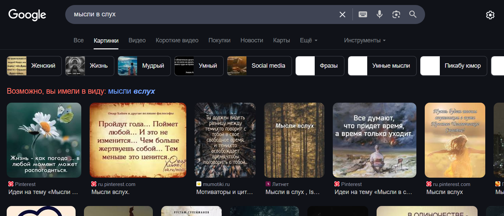Open the Омар Хайям quote image
The height and width of the screenshot is (216, 504).
pos(138,140)
